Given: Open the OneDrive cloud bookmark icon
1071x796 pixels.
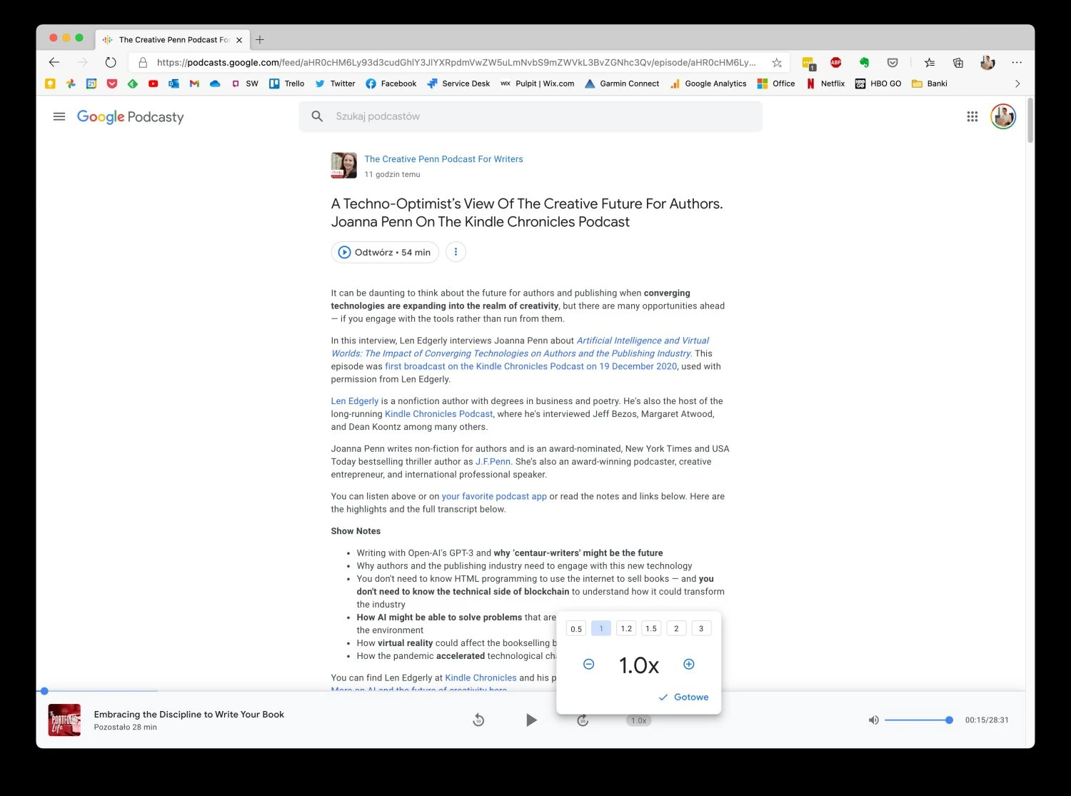Looking at the screenshot, I should (215, 84).
